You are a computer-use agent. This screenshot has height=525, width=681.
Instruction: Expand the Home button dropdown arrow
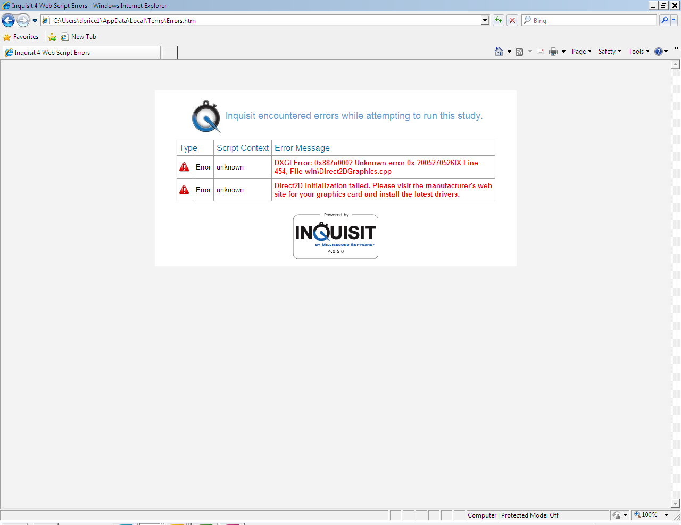(509, 52)
